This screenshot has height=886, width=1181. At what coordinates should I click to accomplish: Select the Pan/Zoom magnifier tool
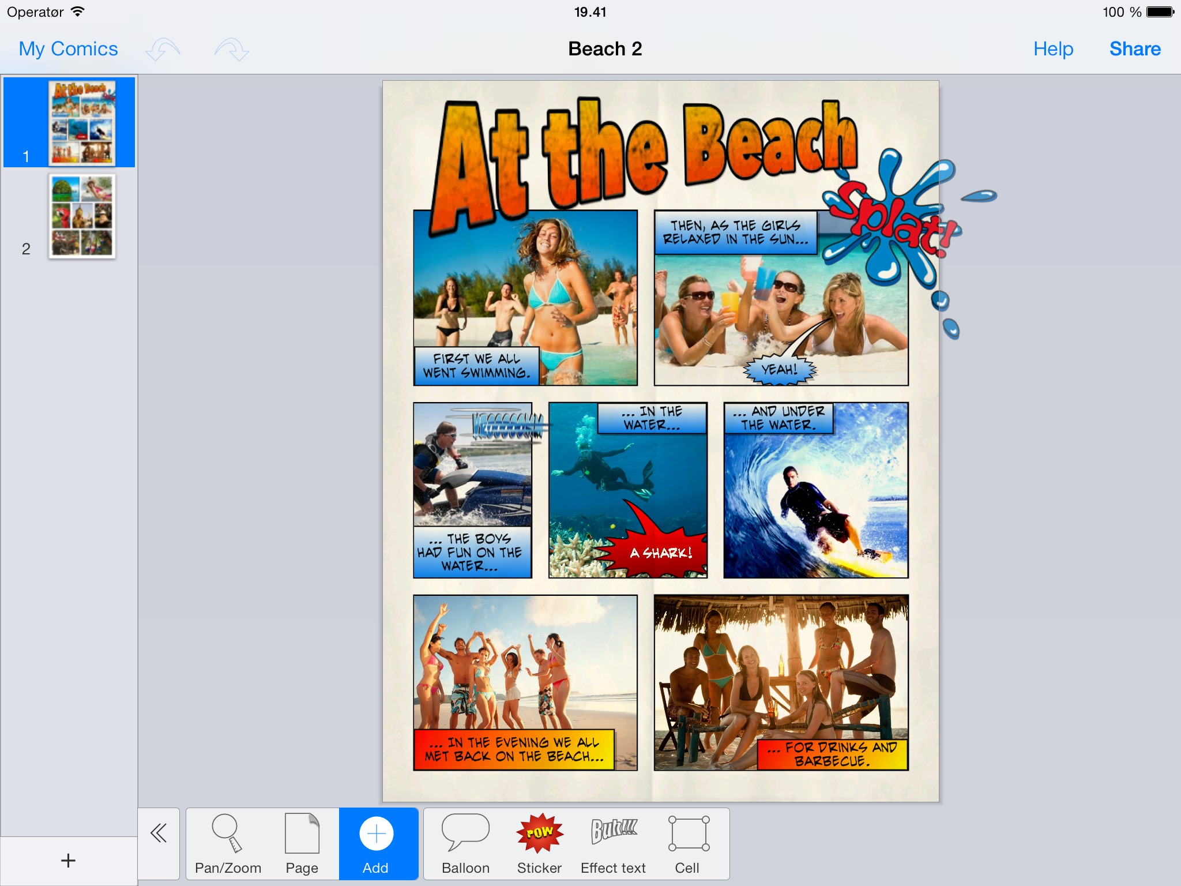tap(228, 844)
